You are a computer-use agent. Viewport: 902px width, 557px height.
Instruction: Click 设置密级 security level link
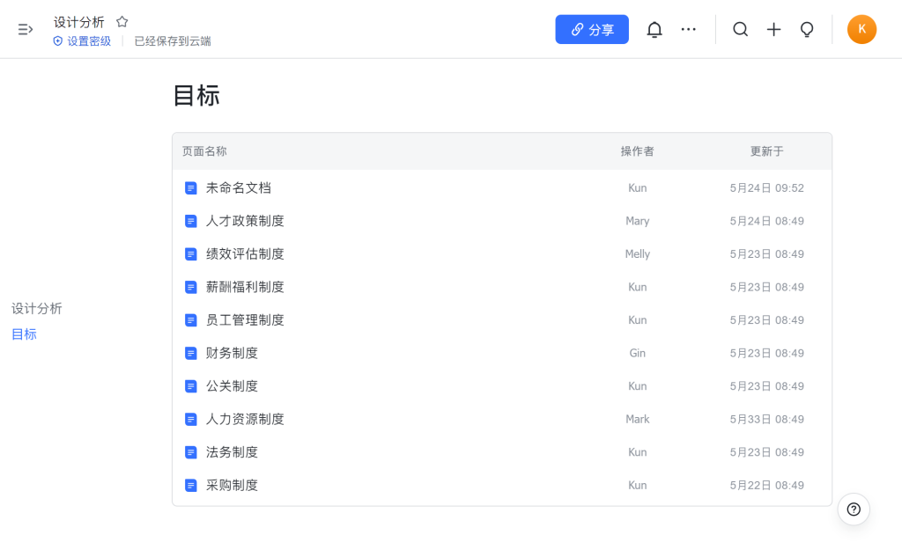tap(82, 41)
